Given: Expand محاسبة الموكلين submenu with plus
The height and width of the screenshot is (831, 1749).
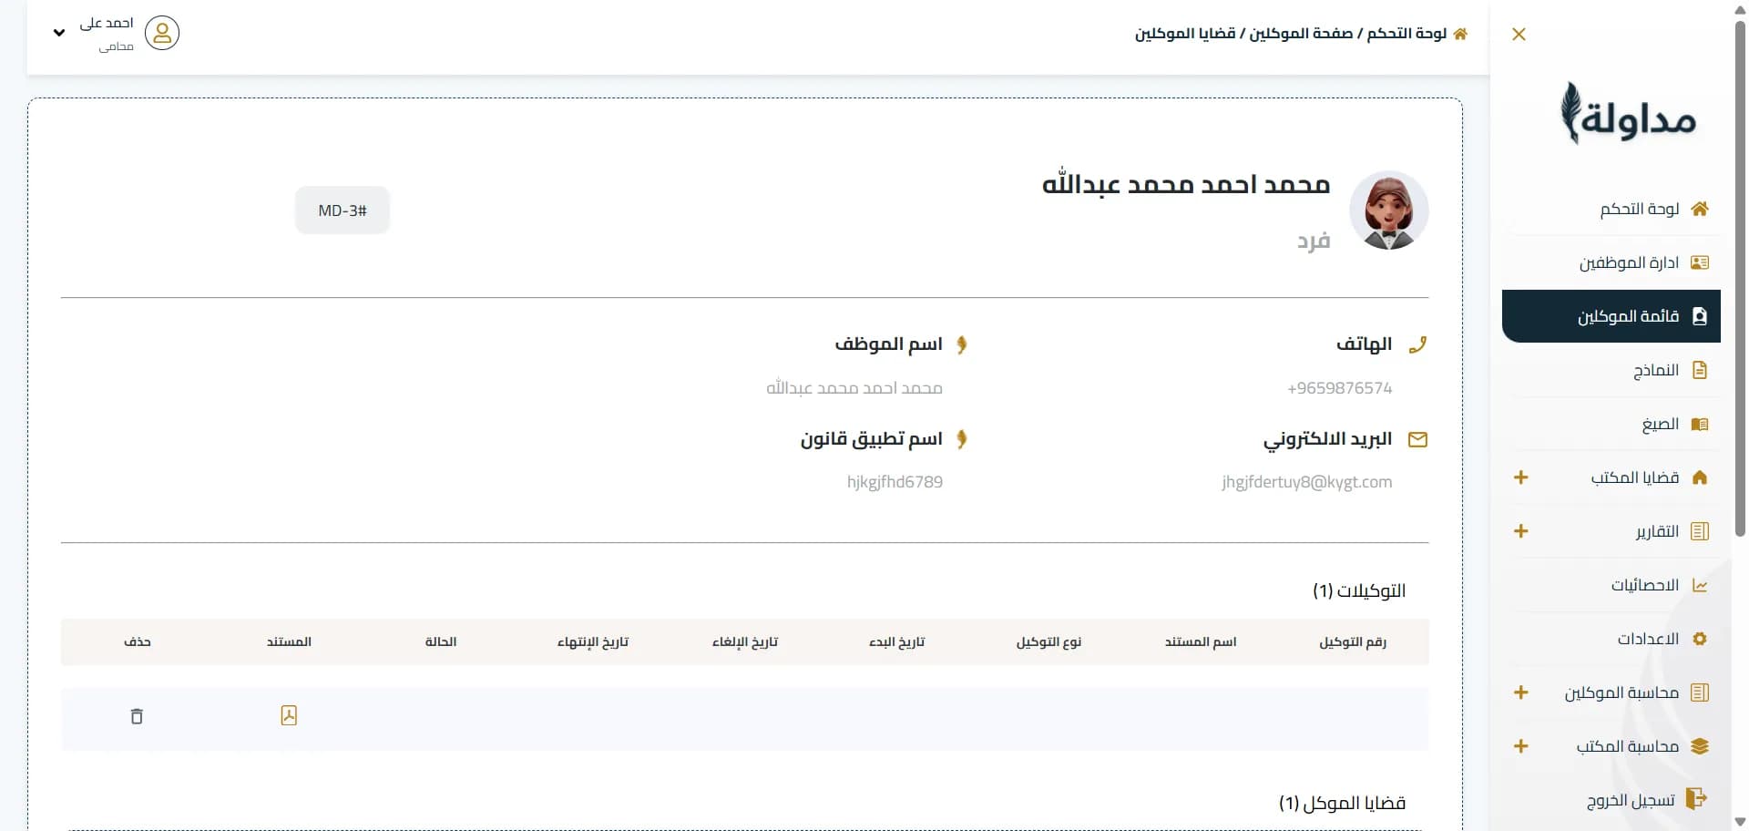Looking at the screenshot, I should 1520,692.
